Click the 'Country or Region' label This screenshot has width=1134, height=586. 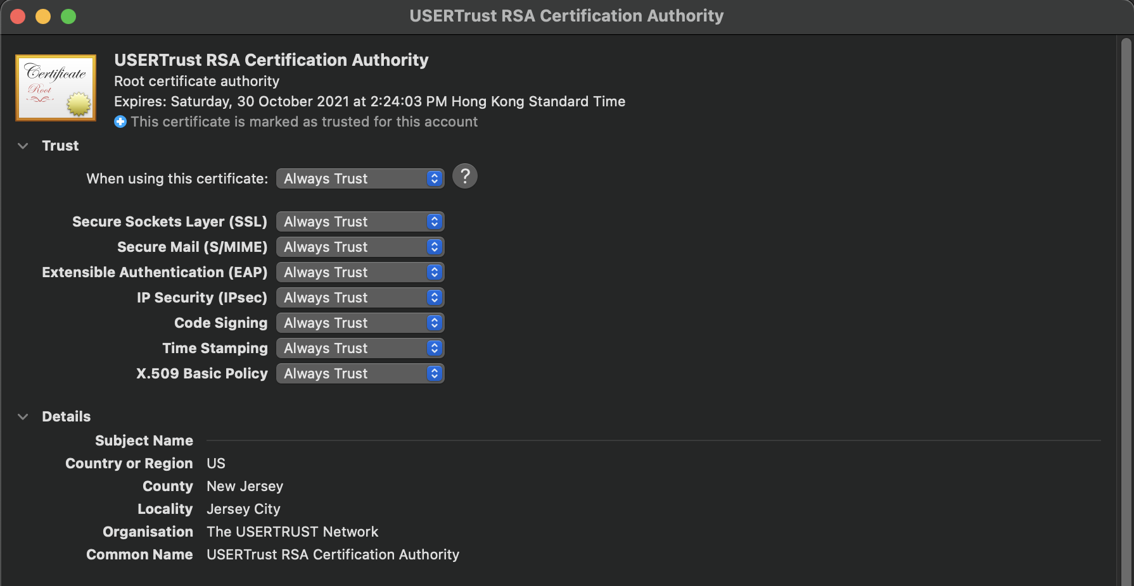tap(129, 463)
